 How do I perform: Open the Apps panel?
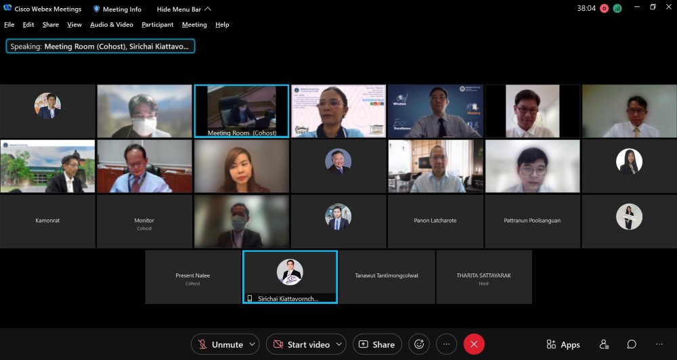point(563,344)
